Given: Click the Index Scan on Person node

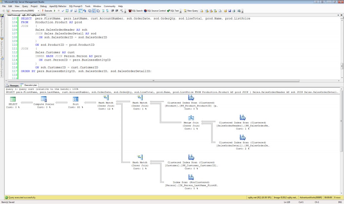Looking at the screenshot, I should pyautogui.click(x=191, y=178).
